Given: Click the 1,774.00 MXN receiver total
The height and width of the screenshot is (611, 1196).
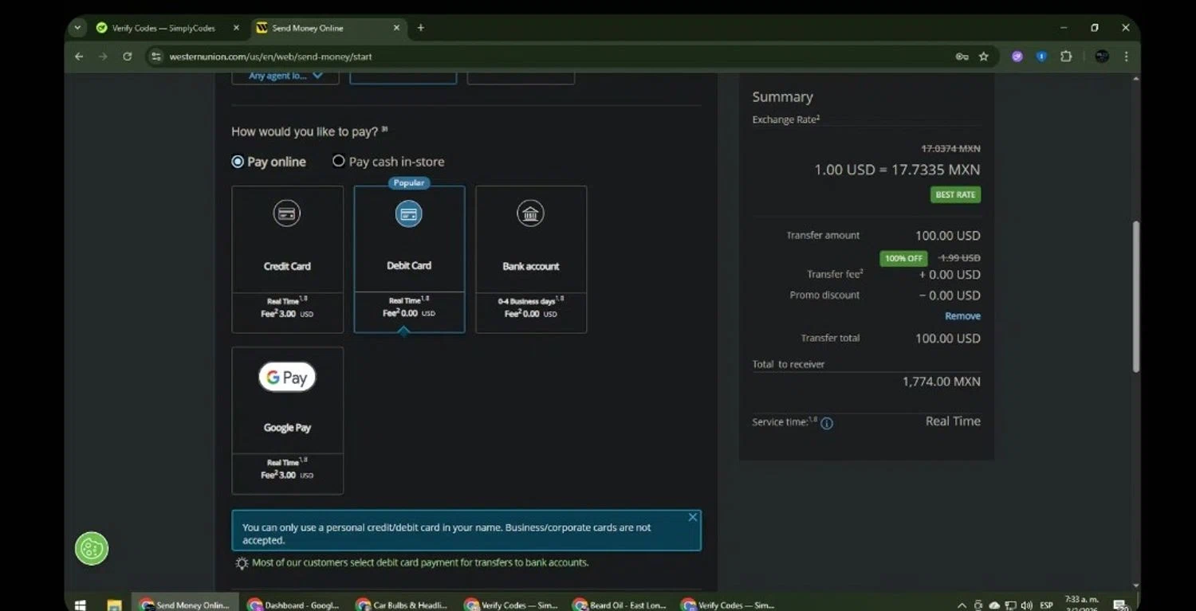Looking at the screenshot, I should [942, 382].
